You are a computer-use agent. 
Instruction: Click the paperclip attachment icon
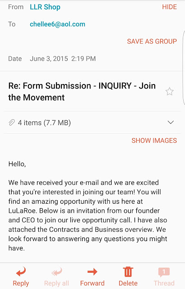point(12,122)
